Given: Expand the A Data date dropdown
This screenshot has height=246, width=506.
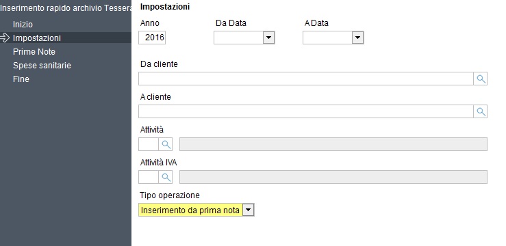Looking at the screenshot, I should [357, 38].
